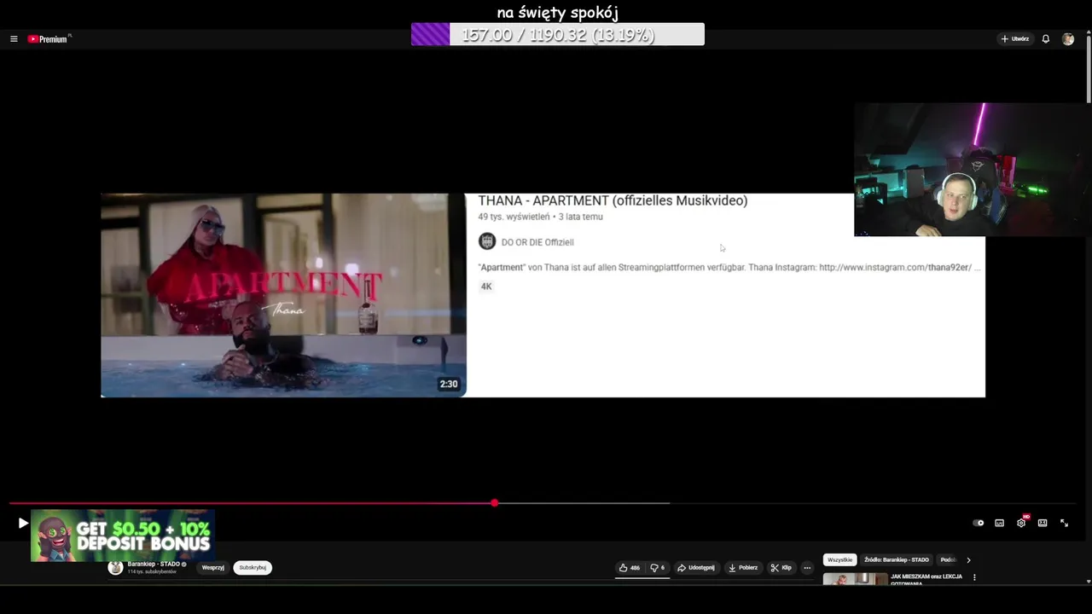Viewport: 1092px width, 614px height.
Task: Open the account avatar menu
Action: (1068, 39)
